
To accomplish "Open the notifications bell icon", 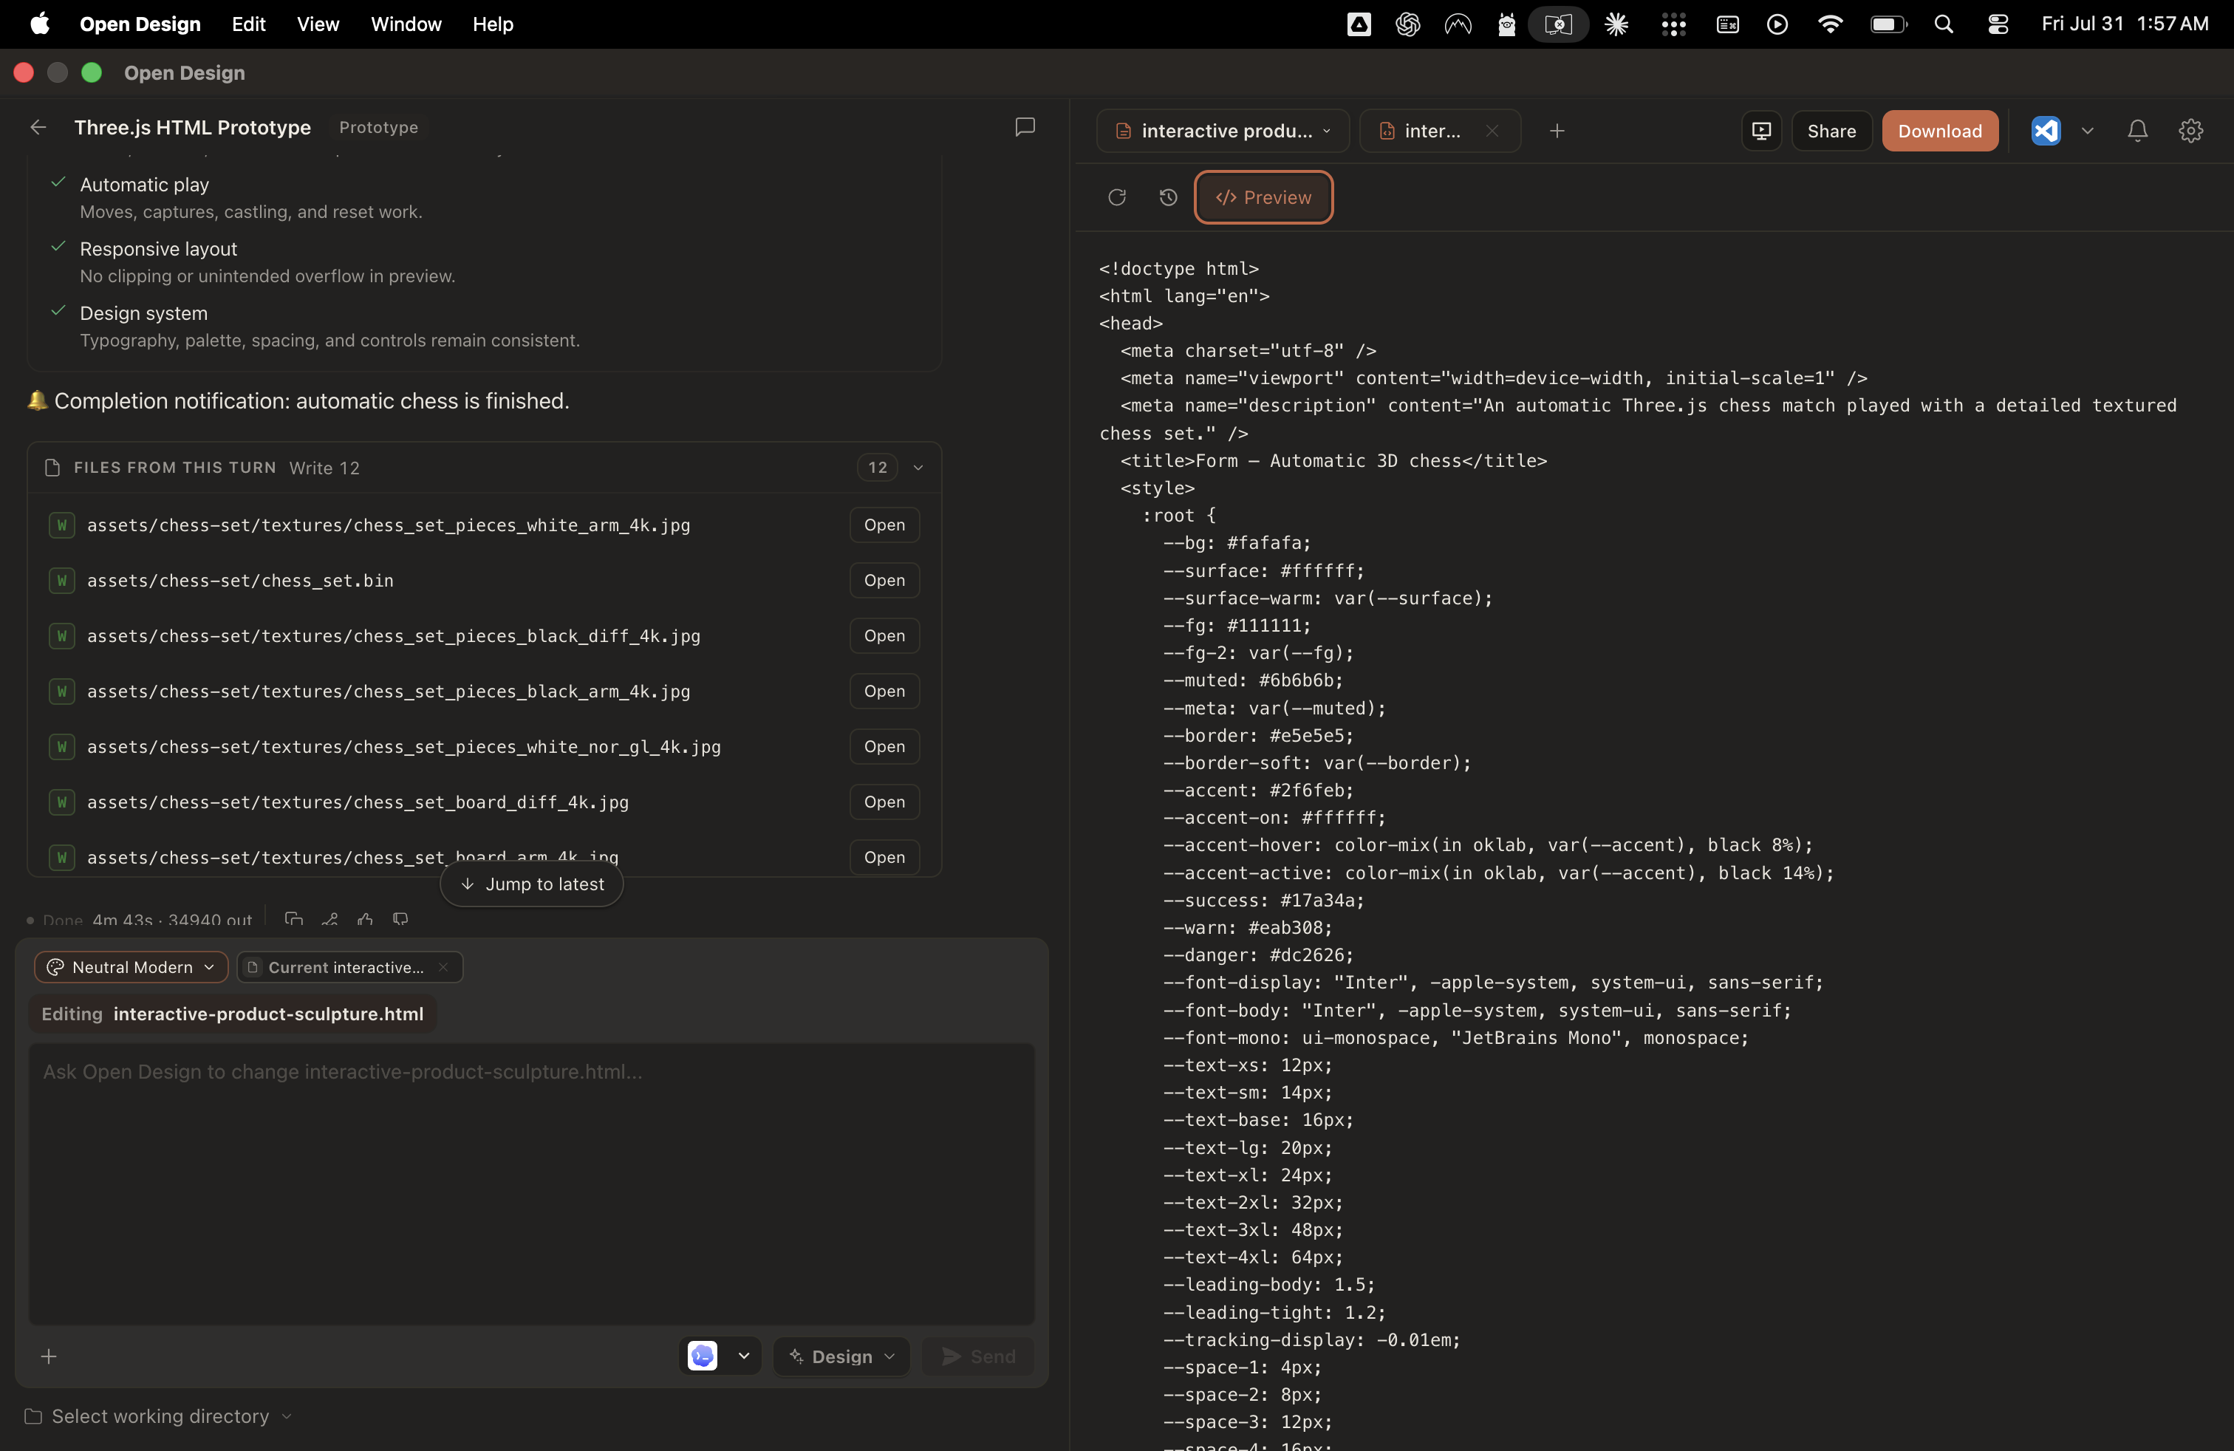I will pyautogui.click(x=2137, y=131).
